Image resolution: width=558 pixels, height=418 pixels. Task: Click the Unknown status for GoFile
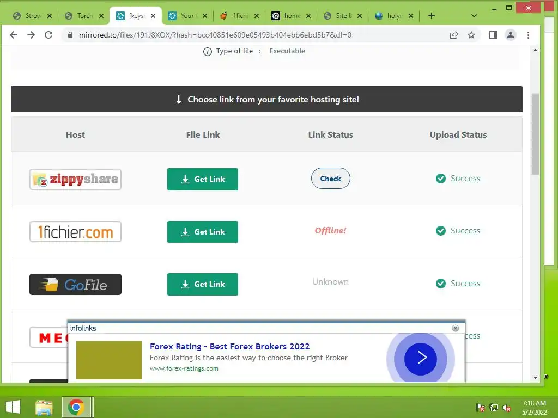coord(331,282)
